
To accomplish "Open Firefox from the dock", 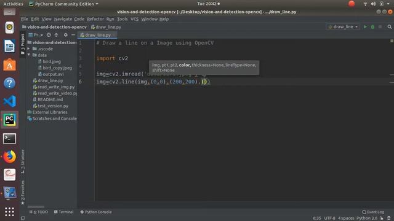I will point(10,157).
